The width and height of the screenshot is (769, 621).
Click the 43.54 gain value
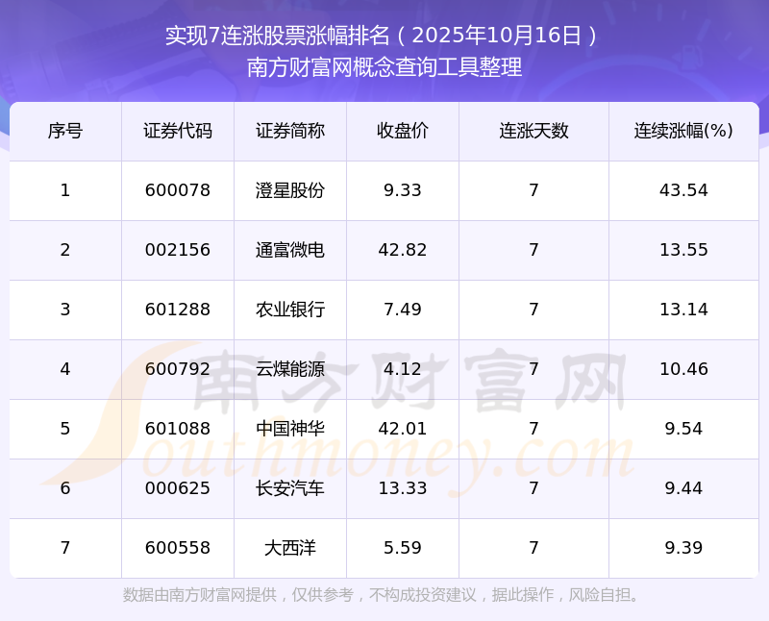coord(683,190)
